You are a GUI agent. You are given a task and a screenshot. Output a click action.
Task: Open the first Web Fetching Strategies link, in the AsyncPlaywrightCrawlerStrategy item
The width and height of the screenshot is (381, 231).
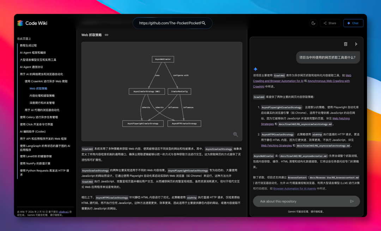305,121
